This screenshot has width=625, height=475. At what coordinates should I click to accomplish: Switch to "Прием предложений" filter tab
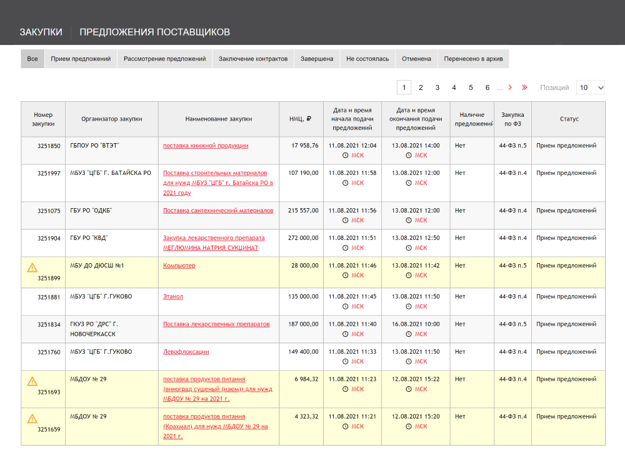point(81,59)
